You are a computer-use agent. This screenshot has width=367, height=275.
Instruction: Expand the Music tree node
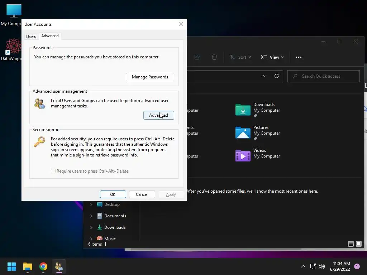(x=91, y=238)
